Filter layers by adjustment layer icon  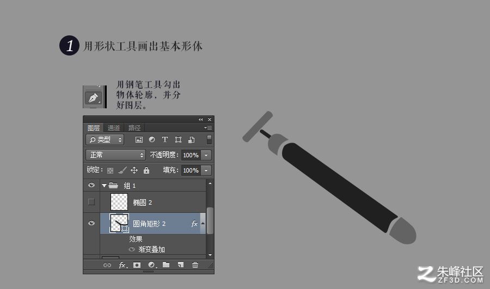click(152, 139)
